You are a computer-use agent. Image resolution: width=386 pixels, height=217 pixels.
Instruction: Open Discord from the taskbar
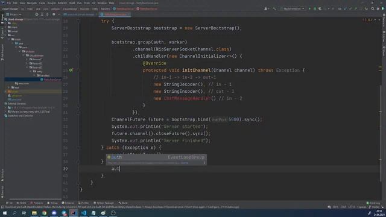(x=54, y=213)
